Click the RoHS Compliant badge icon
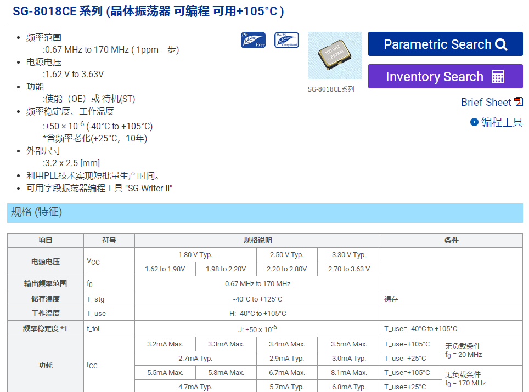This screenshot has width=529, height=392. [x=286, y=40]
